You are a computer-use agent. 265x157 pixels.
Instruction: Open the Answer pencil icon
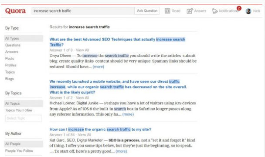click(190, 11)
